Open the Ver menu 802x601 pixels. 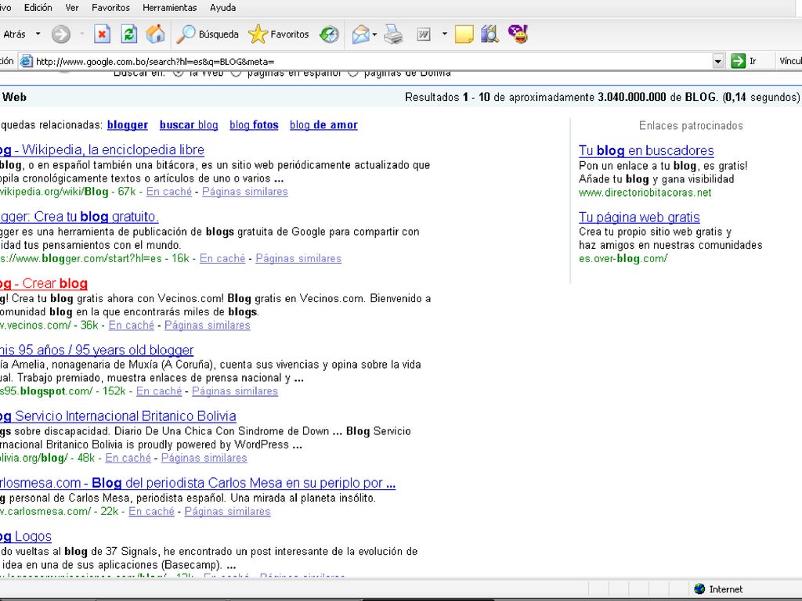[x=72, y=8]
